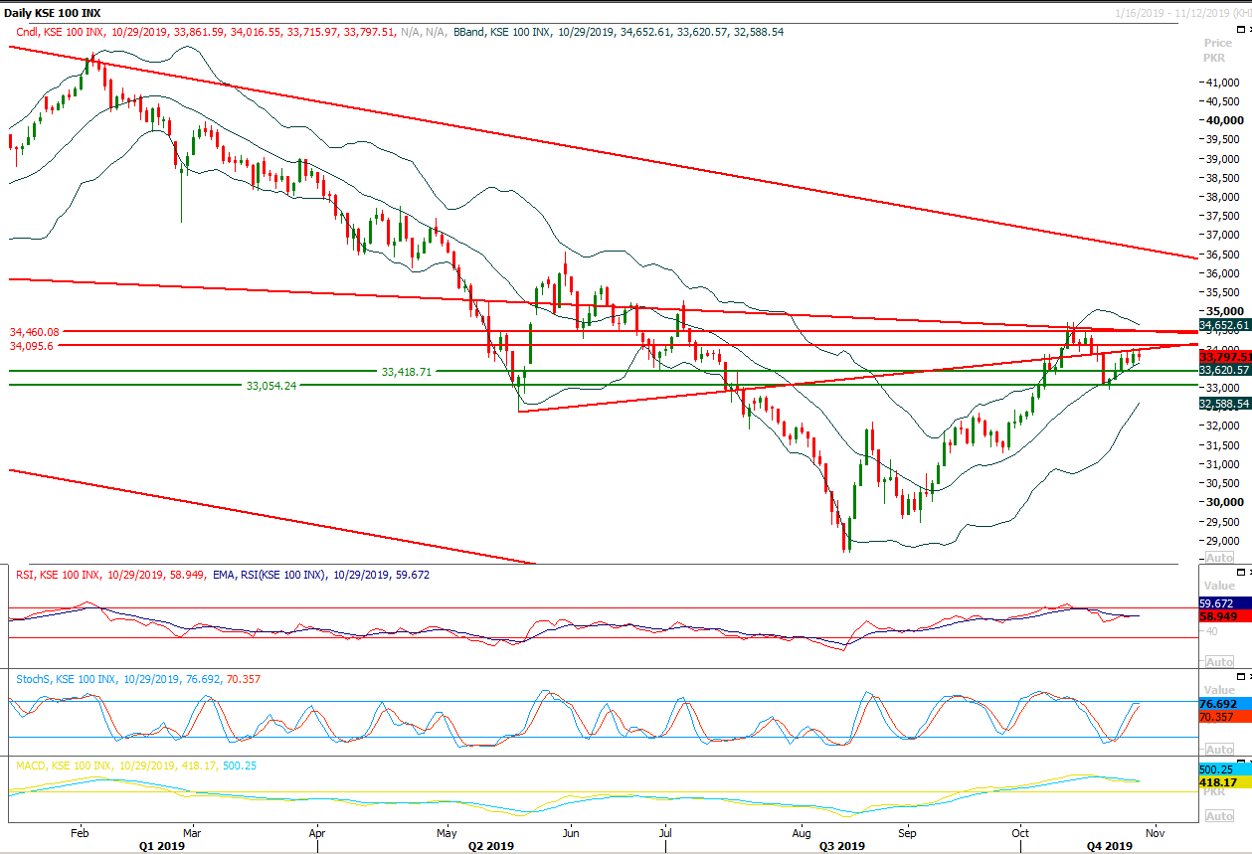Click the 34,652.61 upper band price tag
1252x854 pixels.
point(1224,325)
